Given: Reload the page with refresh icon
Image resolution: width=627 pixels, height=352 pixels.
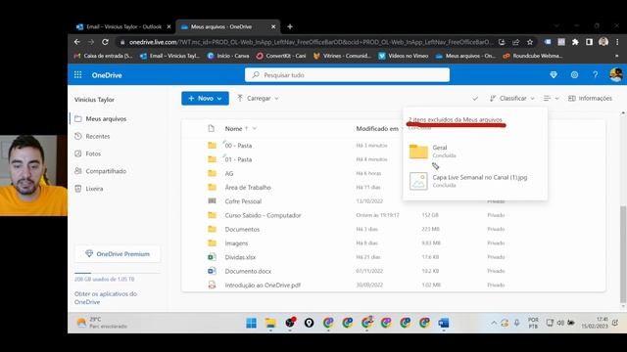Looking at the screenshot, I should [105, 42].
